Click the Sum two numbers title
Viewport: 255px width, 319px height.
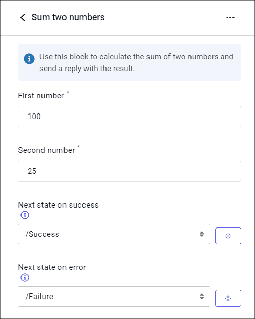[68, 17]
